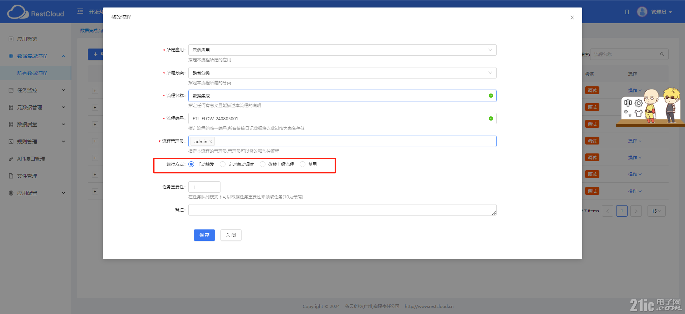Click the punctuation icon on mascot widget
The width and height of the screenshot is (685, 314).
click(x=628, y=113)
